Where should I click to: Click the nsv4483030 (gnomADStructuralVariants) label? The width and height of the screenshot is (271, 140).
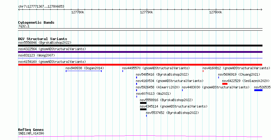[216, 87]
